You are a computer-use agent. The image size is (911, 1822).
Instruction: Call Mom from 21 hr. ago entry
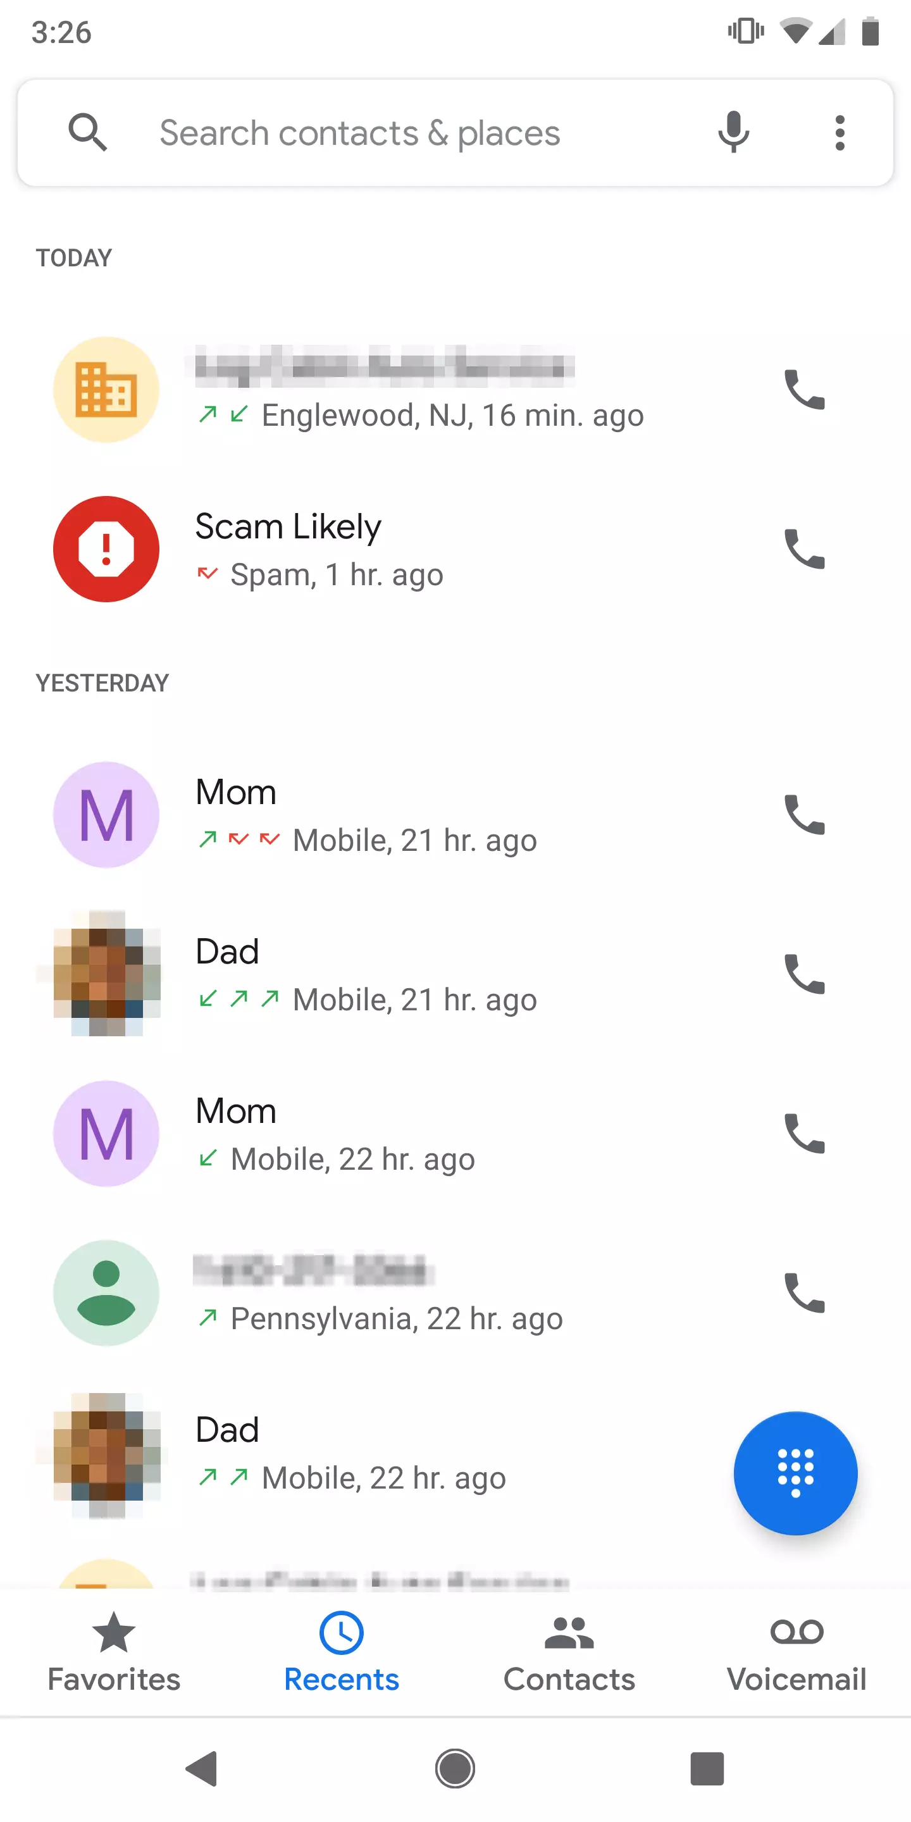(x=804, y=815)
